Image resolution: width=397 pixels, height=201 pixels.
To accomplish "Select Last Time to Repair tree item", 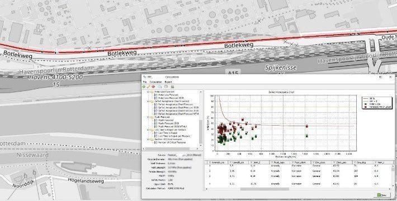I will point(168,133).
